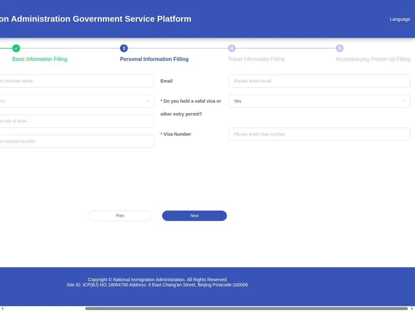Click the Prev button
This screenshot has width=415, height=311.
click(x=120, y=216)
